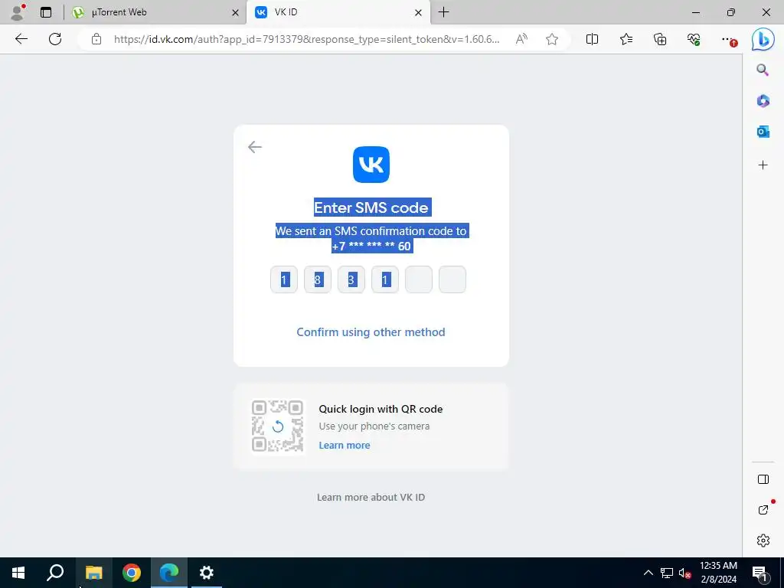
Task: Go back using the browser back arrow
Action: [21, 39]
